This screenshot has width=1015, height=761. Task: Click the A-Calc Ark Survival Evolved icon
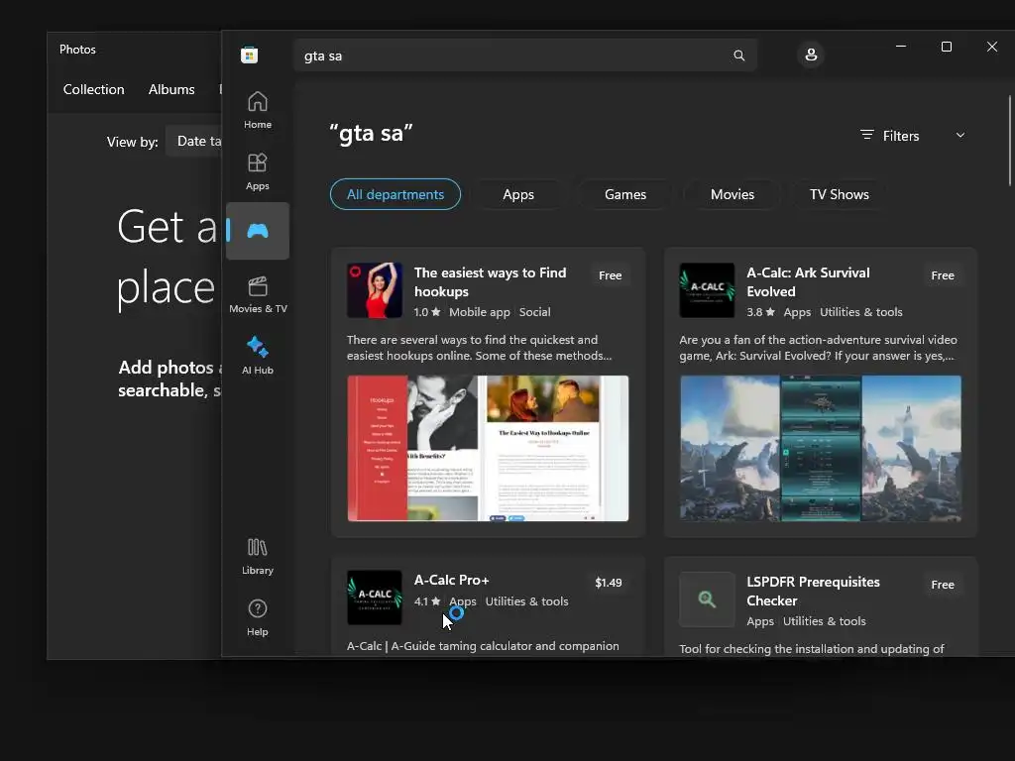point(707,290)
